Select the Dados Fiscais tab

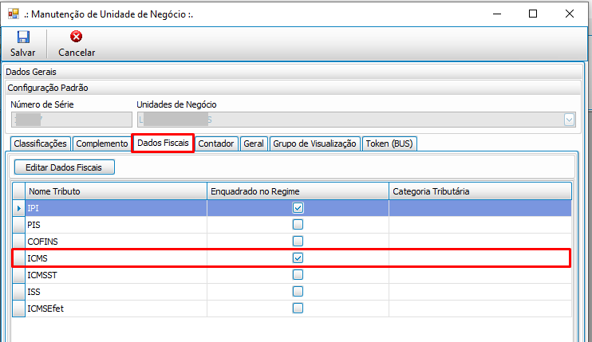[163, 143]
